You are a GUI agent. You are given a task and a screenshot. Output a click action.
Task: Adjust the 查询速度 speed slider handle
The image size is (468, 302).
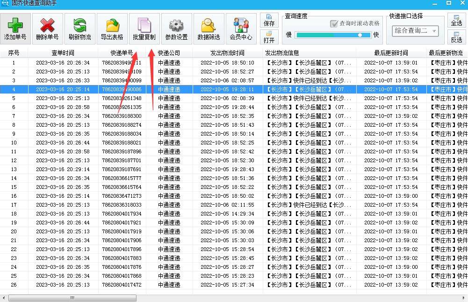(x=360, y=35)
